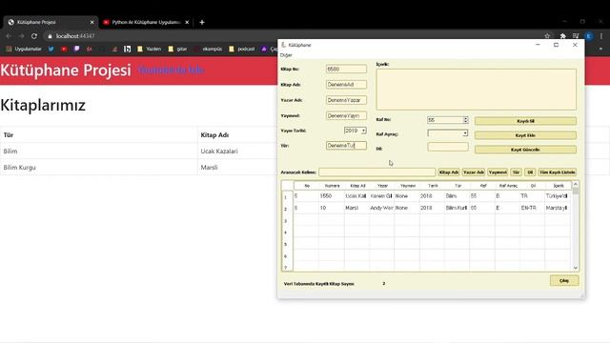This screenshot has width=610, height=343.
Task: Reload the localhost page
Action: pyautogui.click(x=34, y=36)
